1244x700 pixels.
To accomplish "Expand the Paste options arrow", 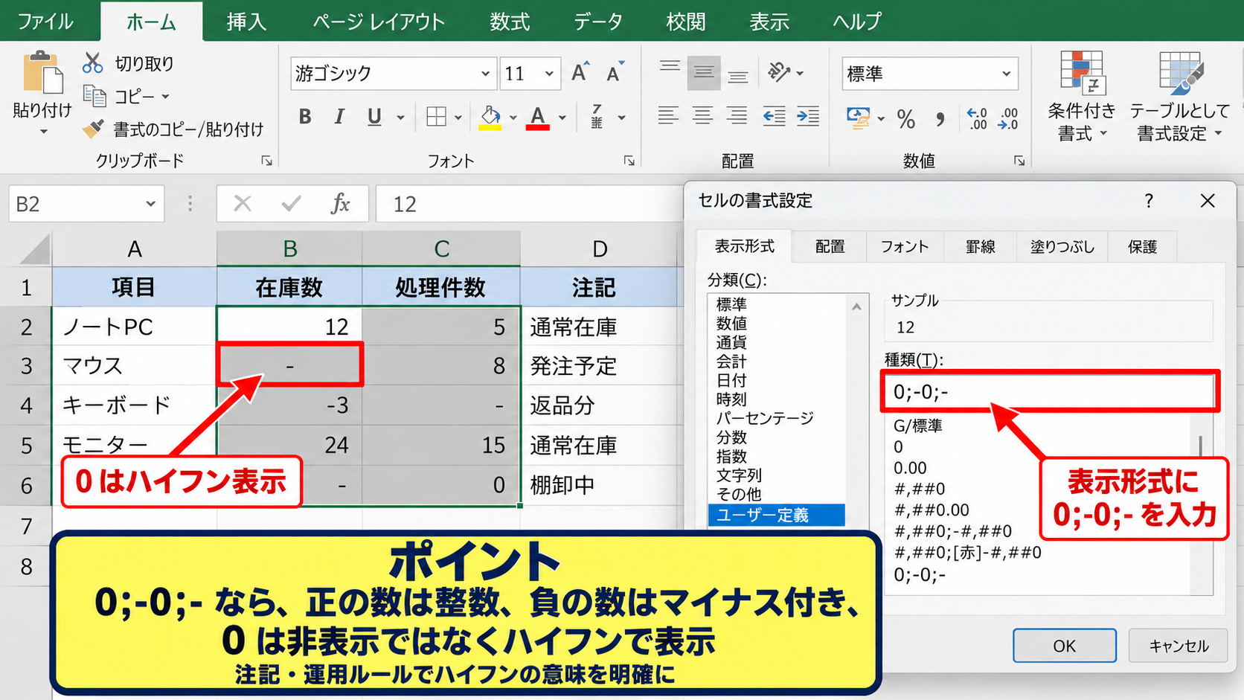I will pyautogui.click(x=43, y=132).
